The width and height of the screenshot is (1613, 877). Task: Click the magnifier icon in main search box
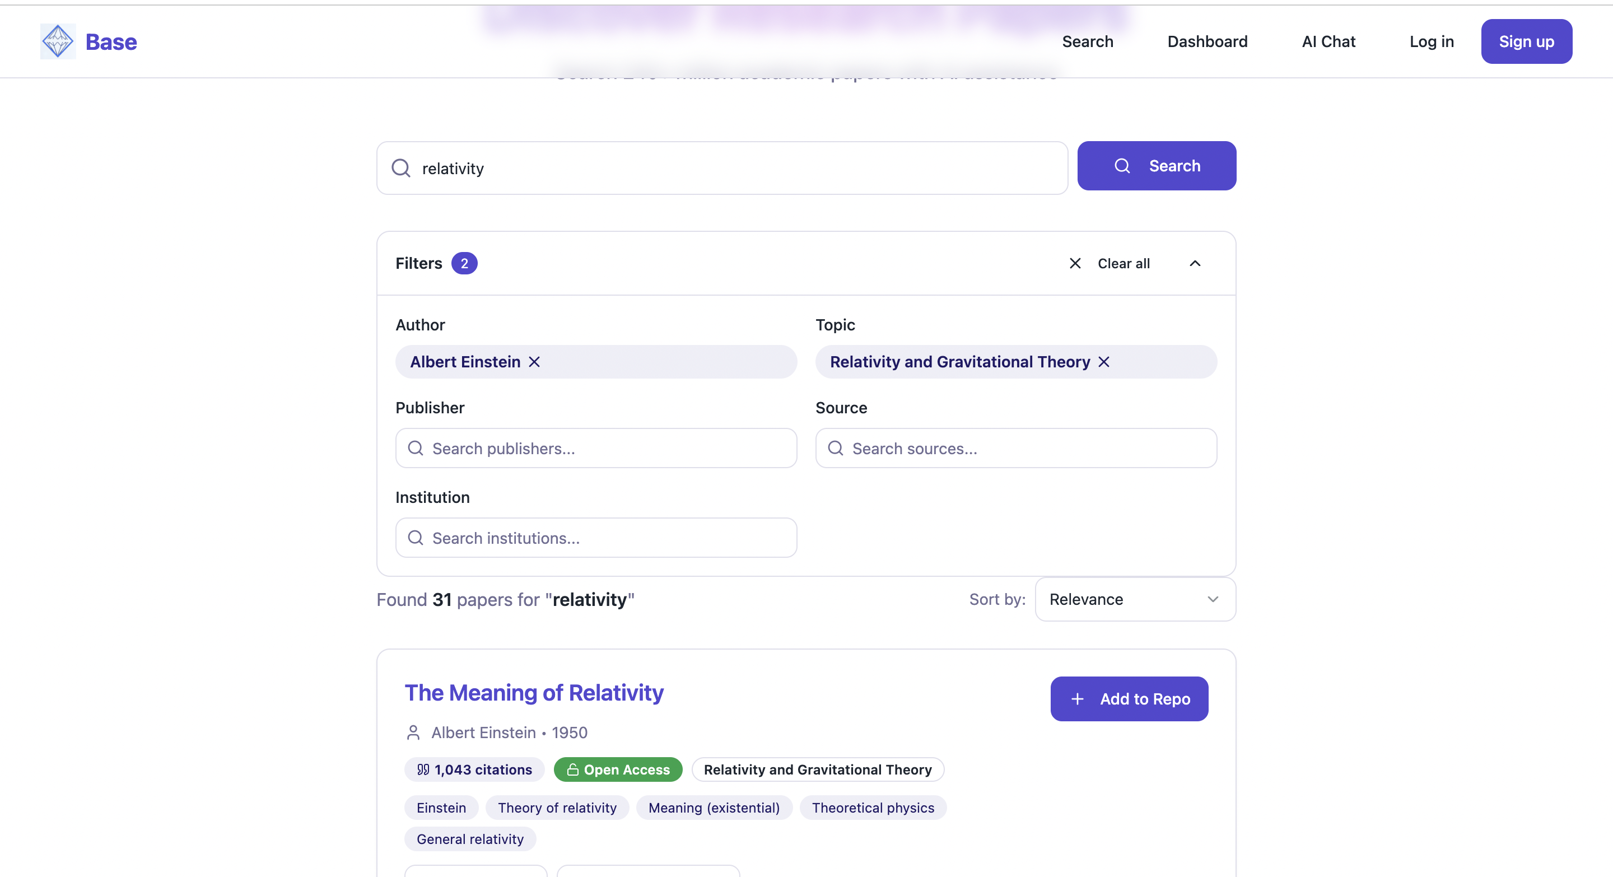401,168
